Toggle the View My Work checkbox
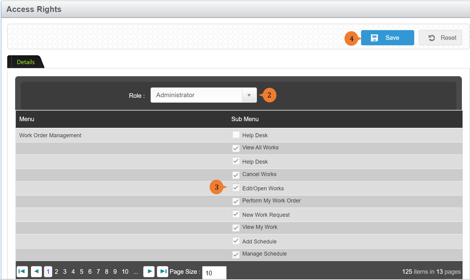Image resolution: width=470 pixels, height=280 pixels. (236, 228)
